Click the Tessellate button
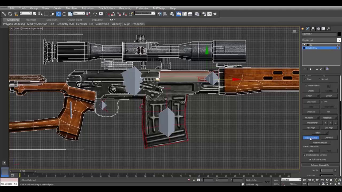342x192 pixels. [x=327, y=118]
